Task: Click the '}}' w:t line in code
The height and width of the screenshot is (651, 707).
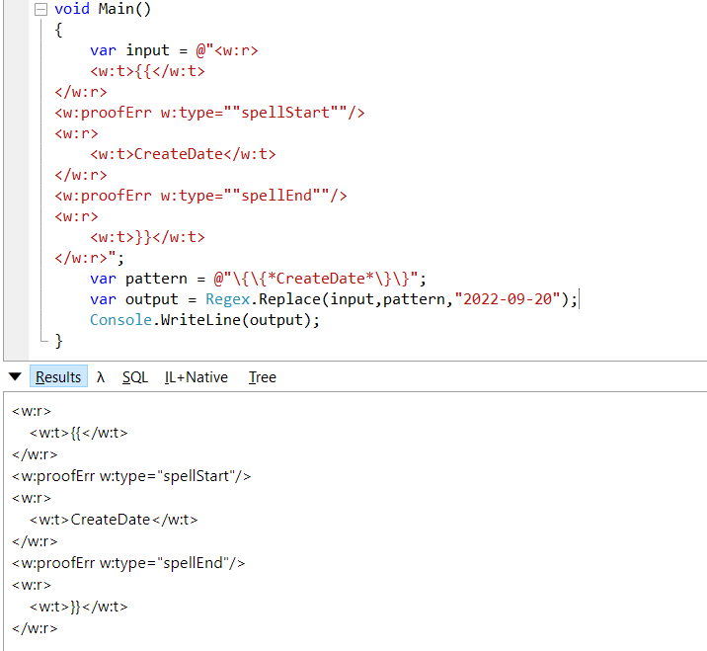Action: pyautogui.click(x=147, y=237)
